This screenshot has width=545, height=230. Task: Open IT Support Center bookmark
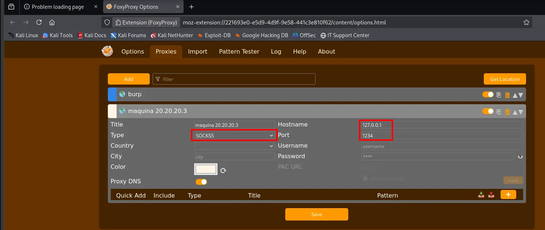tap(345, 35)
